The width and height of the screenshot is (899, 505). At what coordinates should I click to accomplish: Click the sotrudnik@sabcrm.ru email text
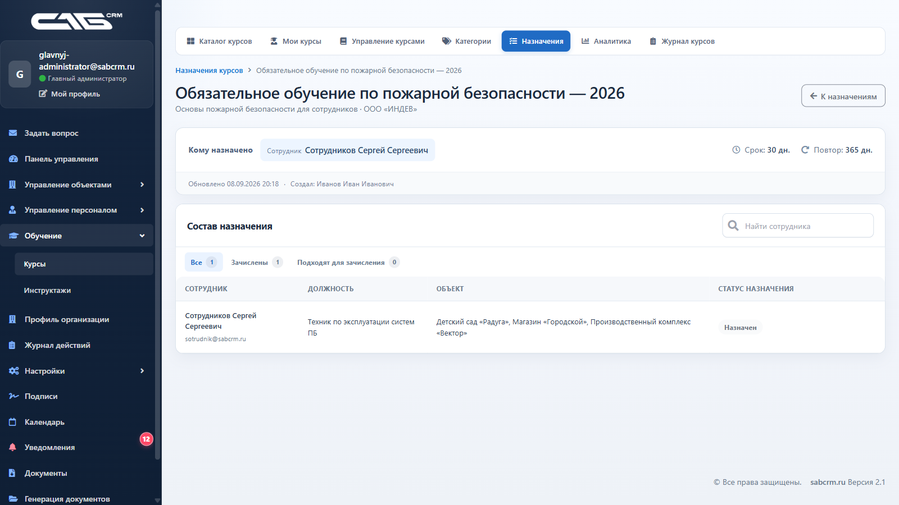215,339
